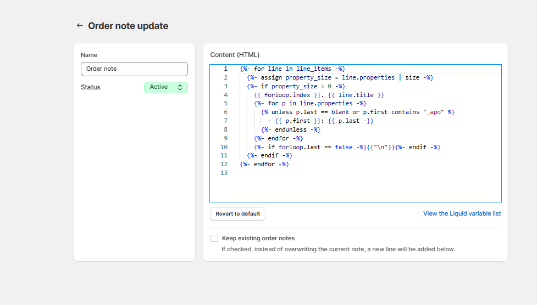Screen dimensions: 537x305
Task: Click line number 9 in the editor gutter
Action: 224,138
